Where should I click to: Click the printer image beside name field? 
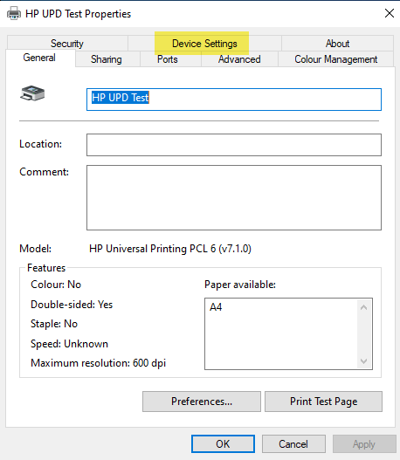[x=32, y=93]
